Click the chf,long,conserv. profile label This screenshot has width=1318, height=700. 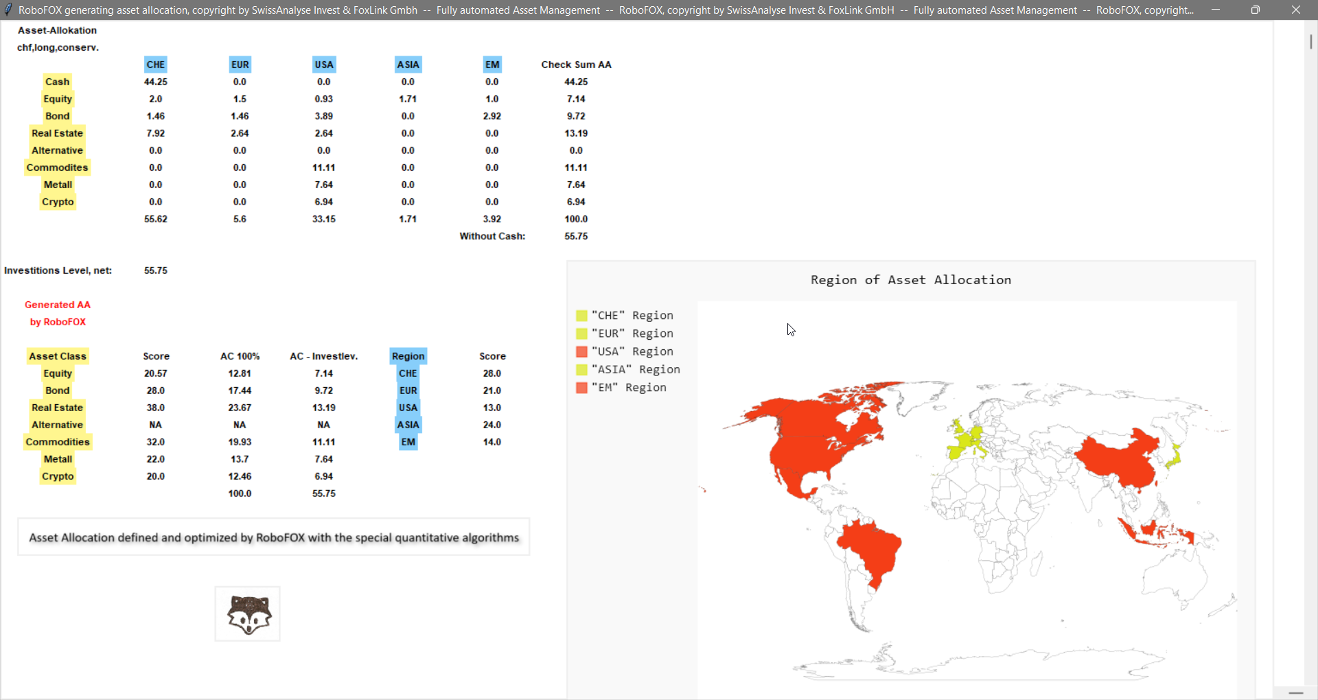pyautogui.click(x=58, y=47)
